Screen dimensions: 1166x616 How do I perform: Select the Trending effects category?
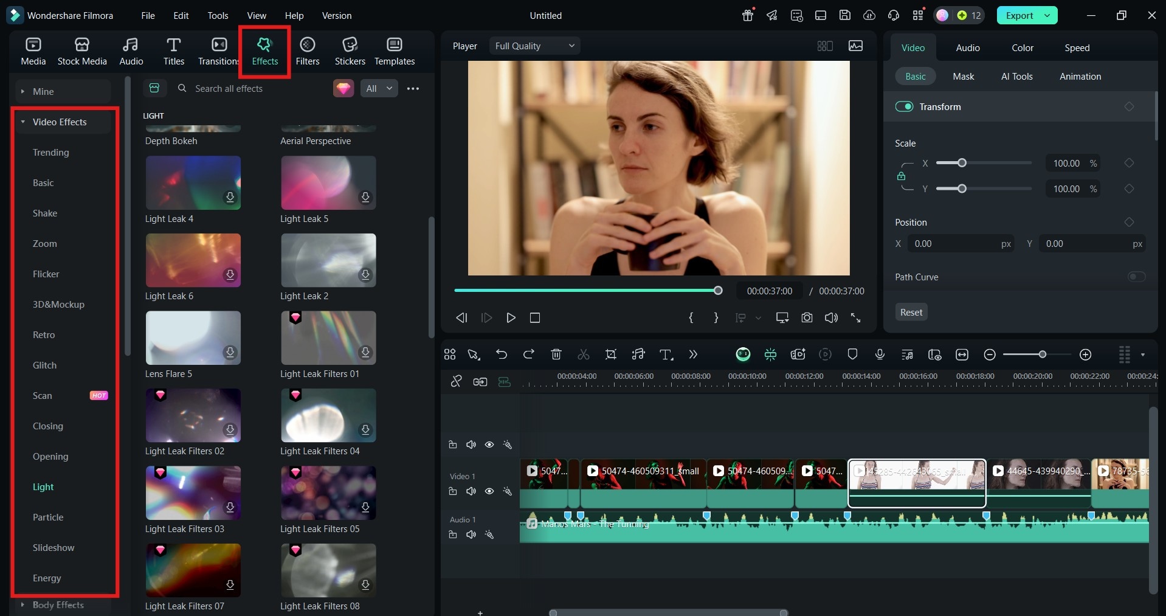(50, 152)
